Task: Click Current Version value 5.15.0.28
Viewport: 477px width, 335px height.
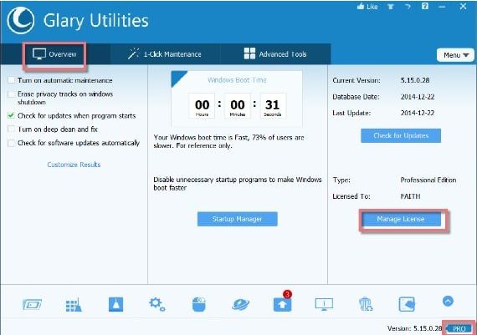Action: pyautogui.click(x=415, y=80)
